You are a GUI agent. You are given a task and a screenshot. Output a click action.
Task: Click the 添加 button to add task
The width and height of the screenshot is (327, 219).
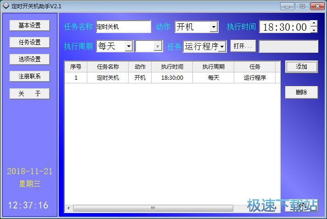pos(301,67)
